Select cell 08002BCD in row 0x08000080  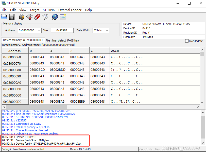tap(39, 70)
